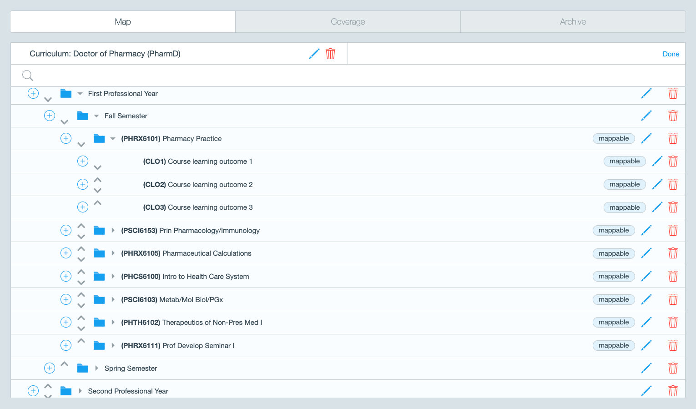
Task: Edit the PHRX6111 Prof Develop Seminar I
Action: pyautogui.click(x=646, y=345)
